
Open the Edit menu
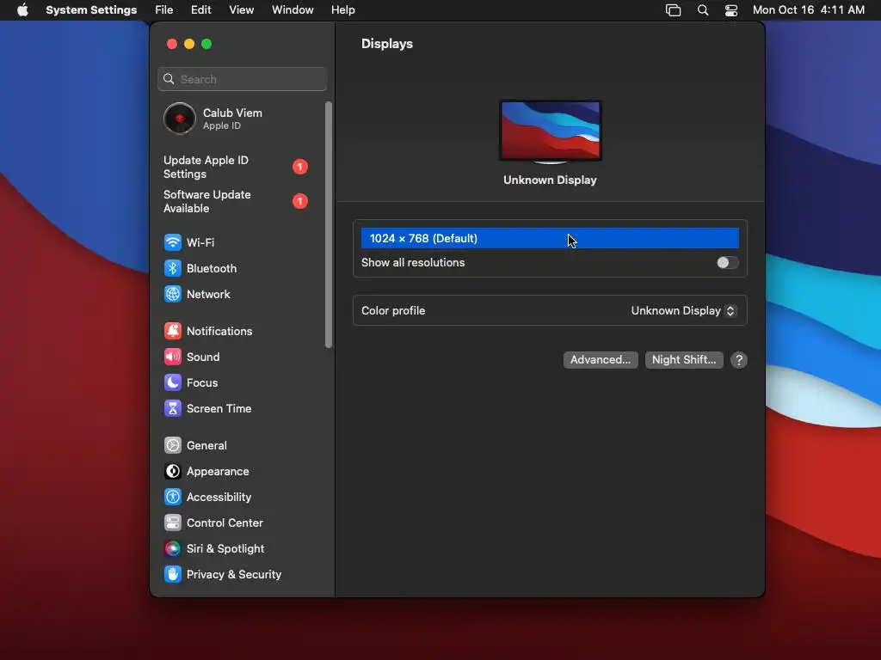coord(200,10)
